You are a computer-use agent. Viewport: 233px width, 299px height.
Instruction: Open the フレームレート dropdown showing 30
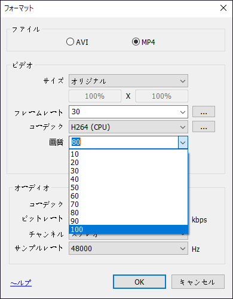(x=128, y=112)
